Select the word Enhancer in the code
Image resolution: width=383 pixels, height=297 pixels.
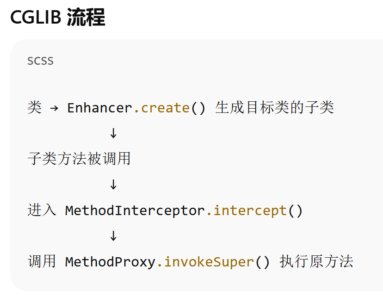100,108
